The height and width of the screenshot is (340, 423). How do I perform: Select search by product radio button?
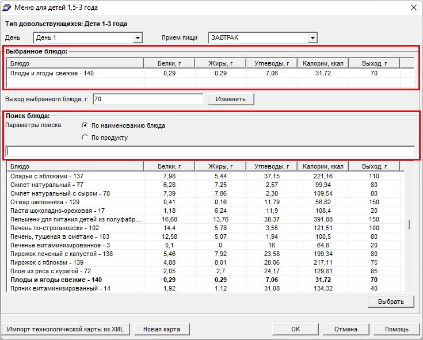[85, 137]
